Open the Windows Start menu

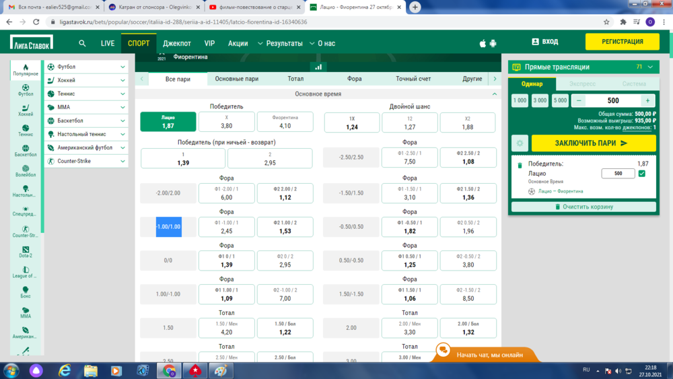11,370
